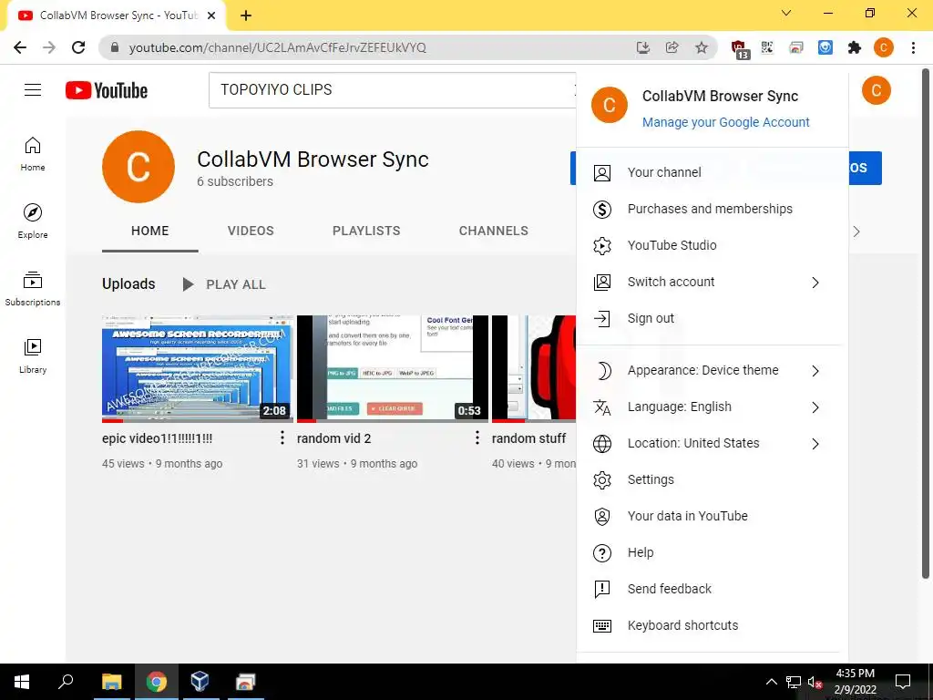Image resolution: width=933 pixels, height=700 pixels.
Task: Select the HOME channel tab
Action: pyautogui.click(x=150, y=231)
